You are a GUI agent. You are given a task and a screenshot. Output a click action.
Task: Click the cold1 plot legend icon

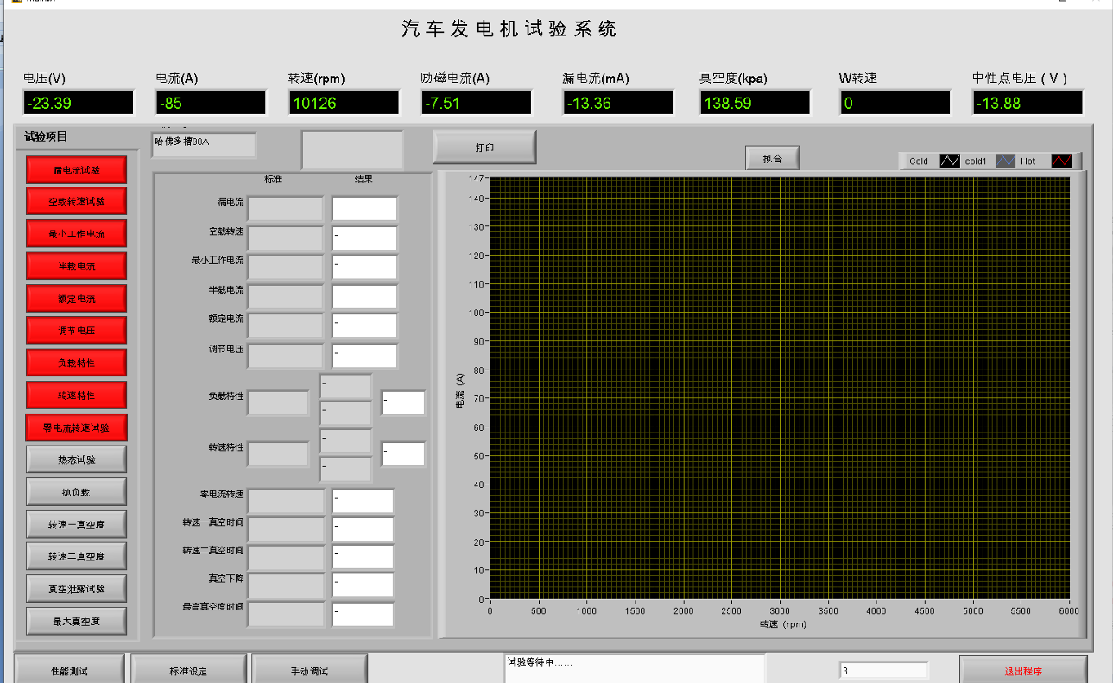tap(1005, 161)
